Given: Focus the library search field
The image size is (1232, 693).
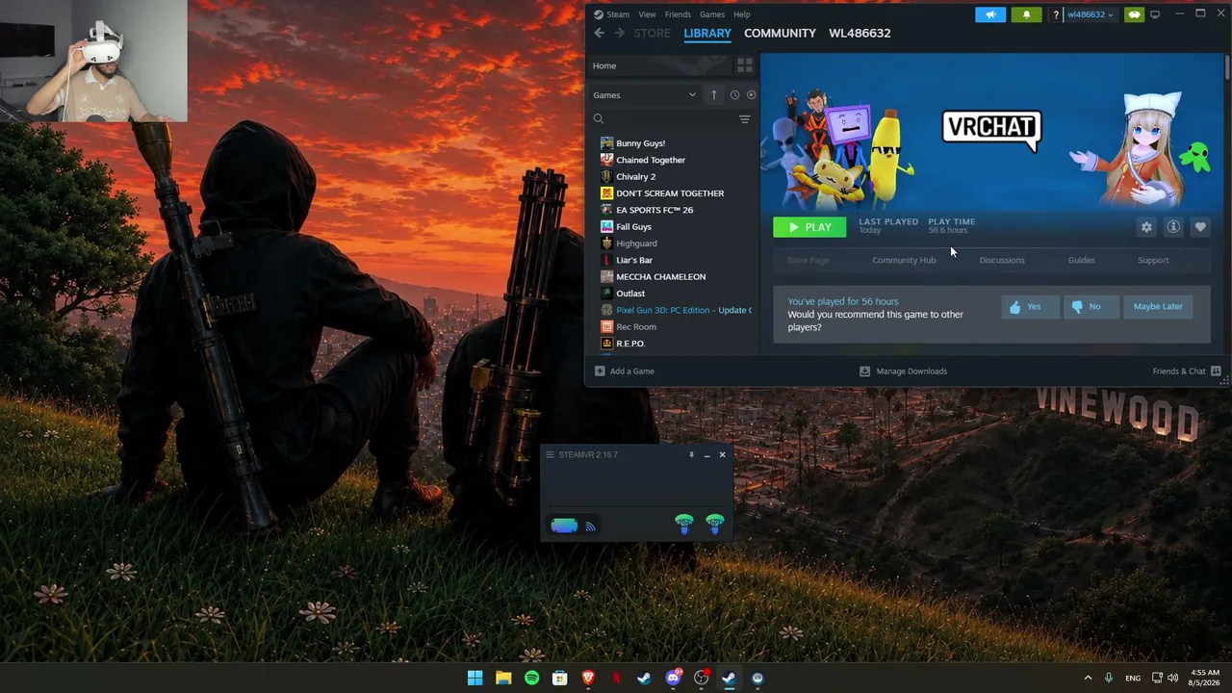Looking at the screenshot, I should [672, 119].
